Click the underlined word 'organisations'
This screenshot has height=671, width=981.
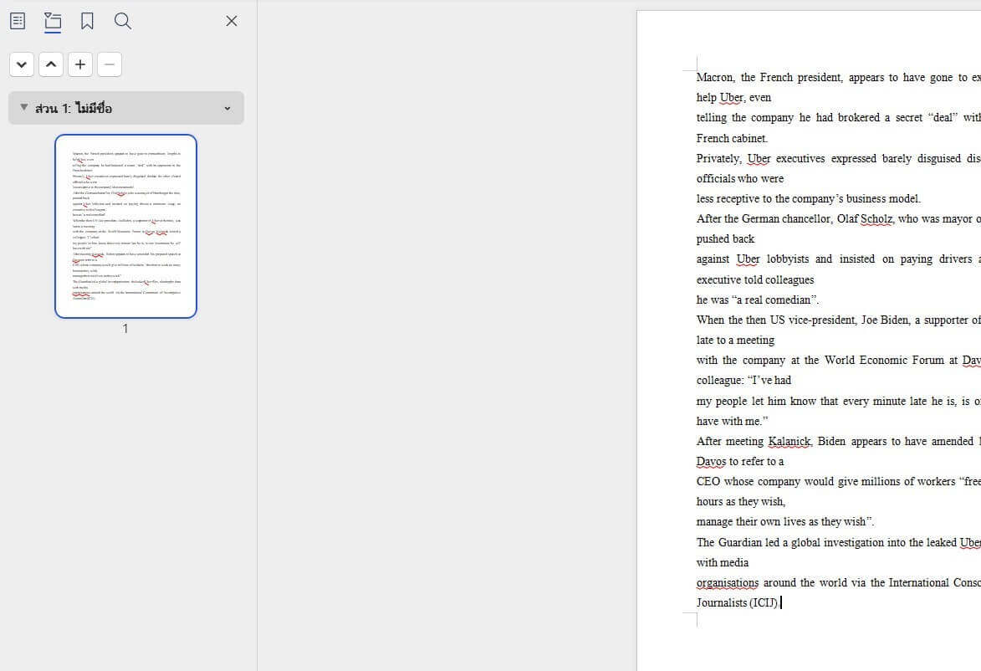[727, 583]
